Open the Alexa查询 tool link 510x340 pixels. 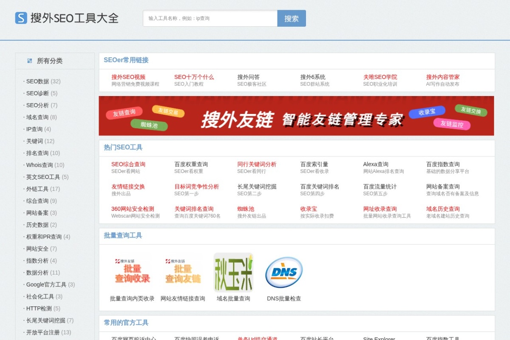click(x=376, y=164)
